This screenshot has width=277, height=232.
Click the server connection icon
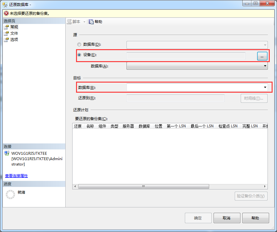pos(7,154)
